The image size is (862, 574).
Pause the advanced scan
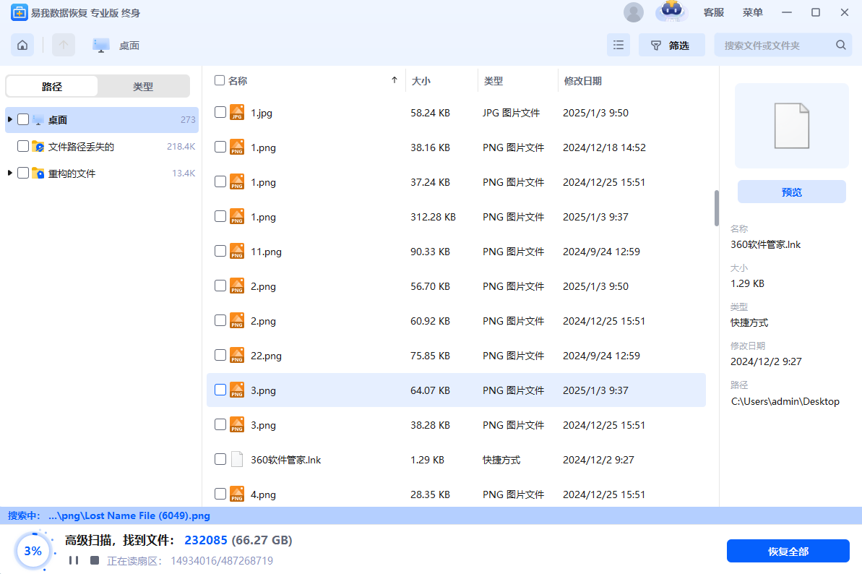74,560
